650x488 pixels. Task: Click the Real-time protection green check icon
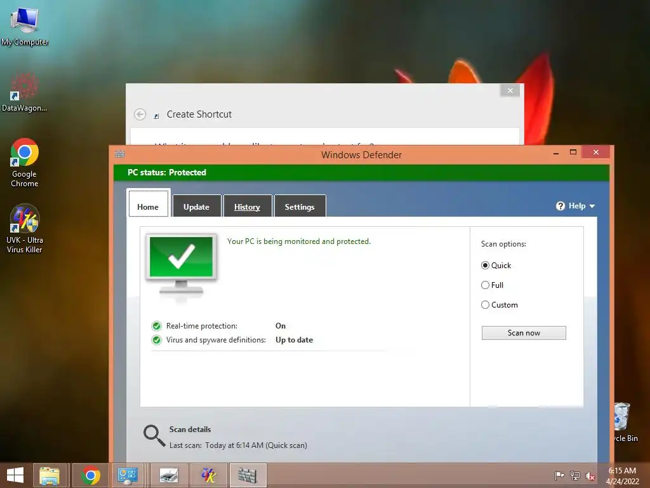pyautogui.click(x=156, y=326)
